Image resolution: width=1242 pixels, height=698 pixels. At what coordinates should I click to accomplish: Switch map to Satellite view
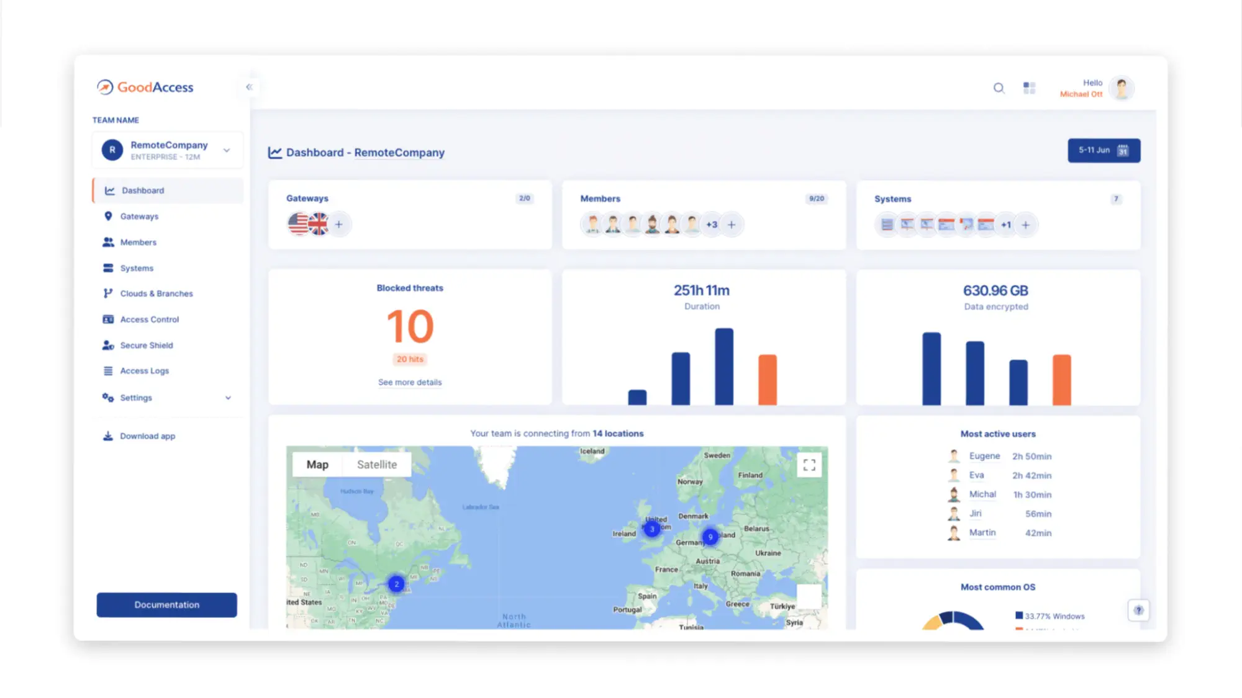coord(376,465)
